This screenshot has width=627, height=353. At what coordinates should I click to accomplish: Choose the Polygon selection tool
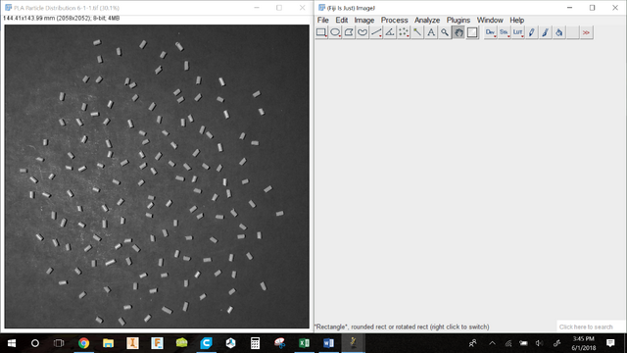click(349, 32)
